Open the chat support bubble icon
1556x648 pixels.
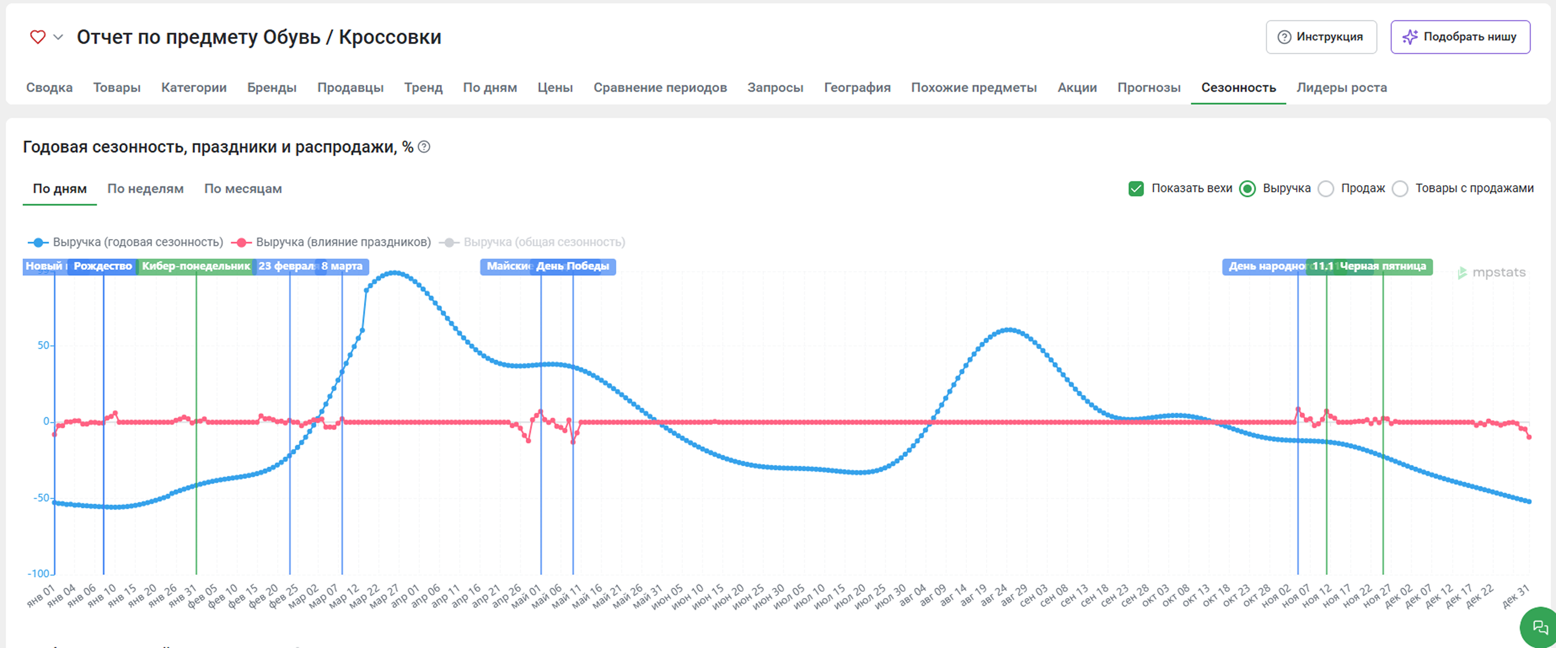[1540, 628]
